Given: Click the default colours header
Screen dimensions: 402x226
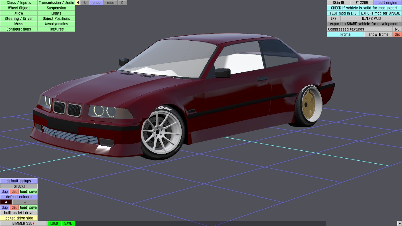Looking at the screenshot, I should tap(19, 197).
